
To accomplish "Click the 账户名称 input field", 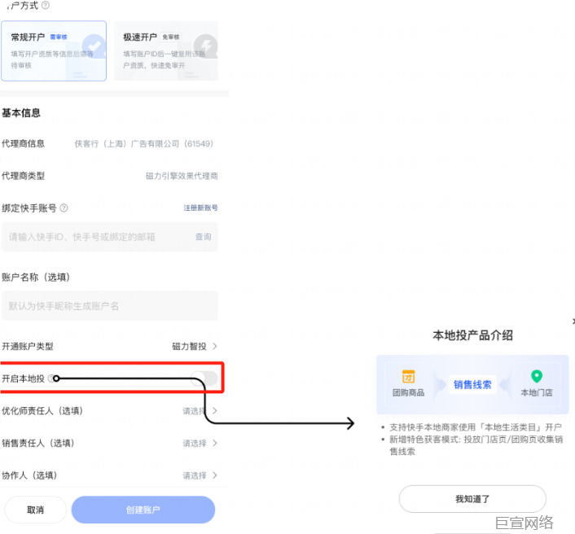I will point(110,306).
